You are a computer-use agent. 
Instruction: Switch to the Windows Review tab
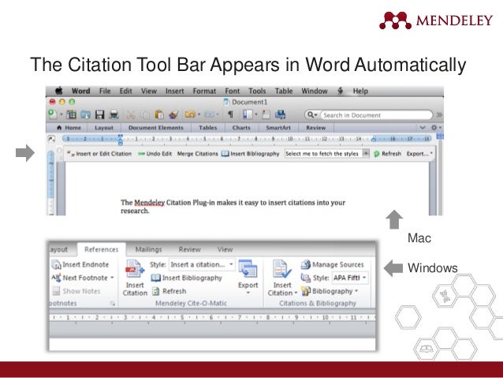(x=189, y=249)
